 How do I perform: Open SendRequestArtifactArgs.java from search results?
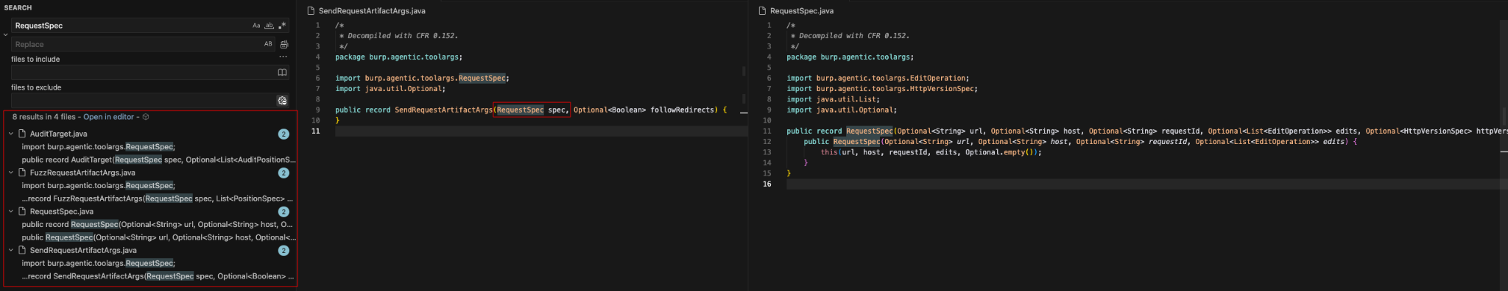(83, 251)
